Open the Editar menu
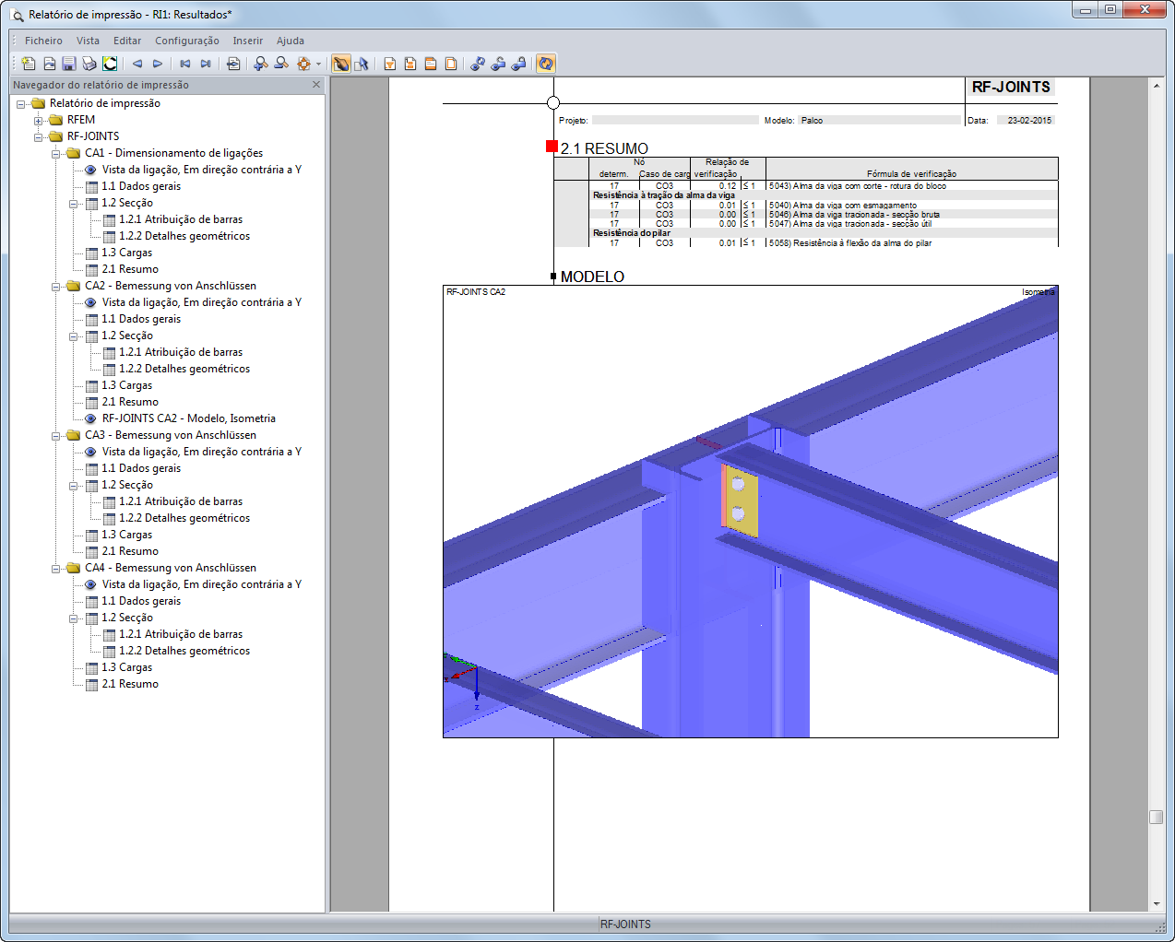The image size is (1175, 942). [127, 41]
